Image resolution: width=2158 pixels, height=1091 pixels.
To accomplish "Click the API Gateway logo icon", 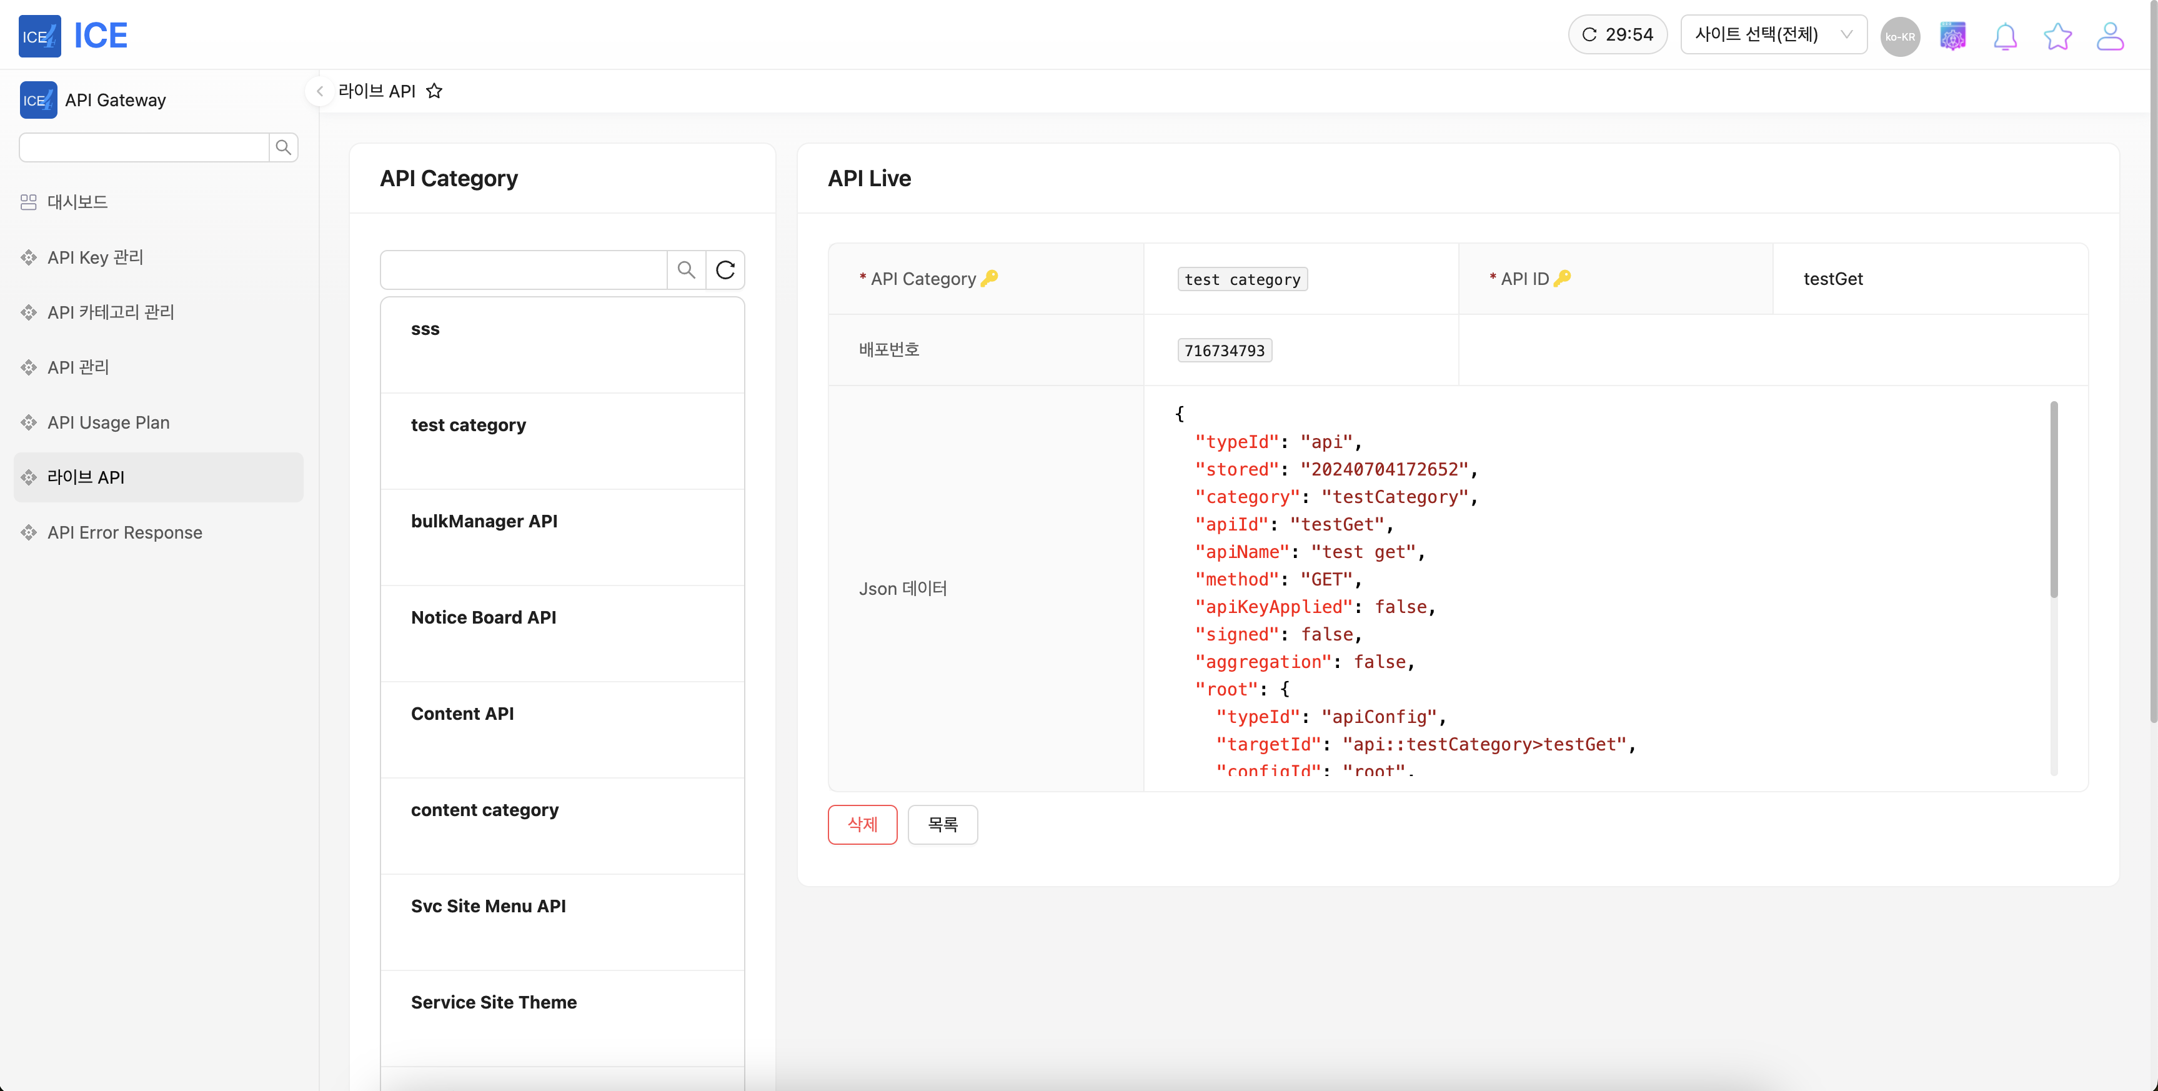I will [37, 100].
